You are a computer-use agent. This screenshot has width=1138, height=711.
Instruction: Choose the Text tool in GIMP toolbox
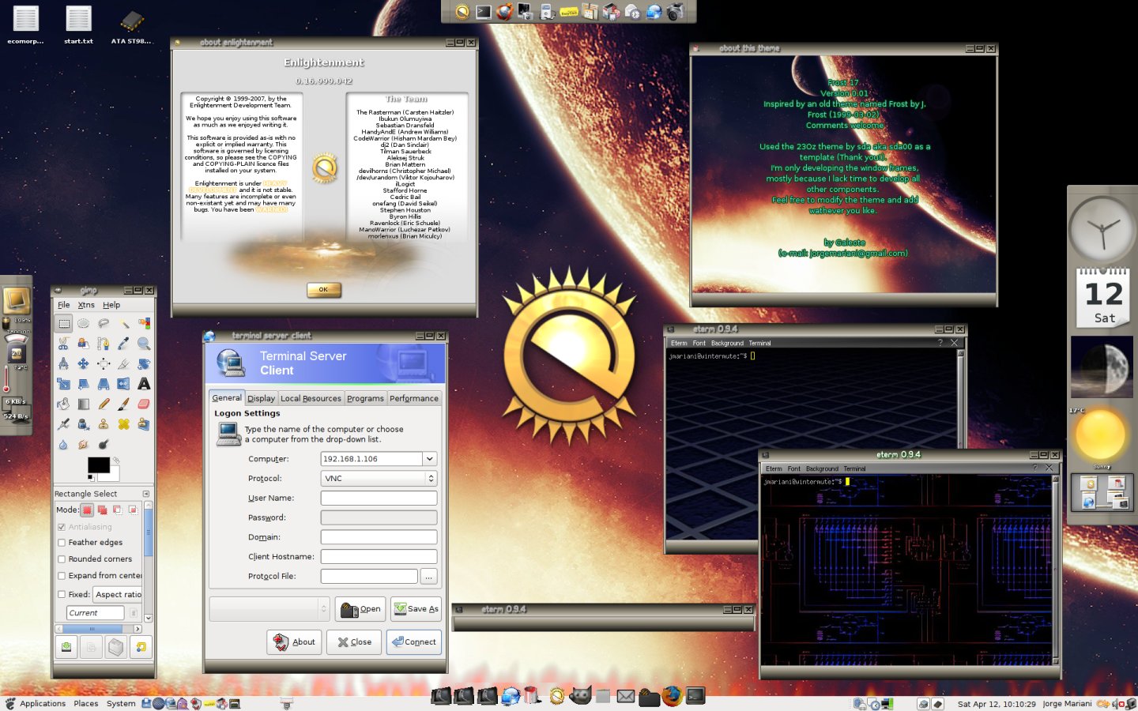pyautogui.click(x=144, y=384)
